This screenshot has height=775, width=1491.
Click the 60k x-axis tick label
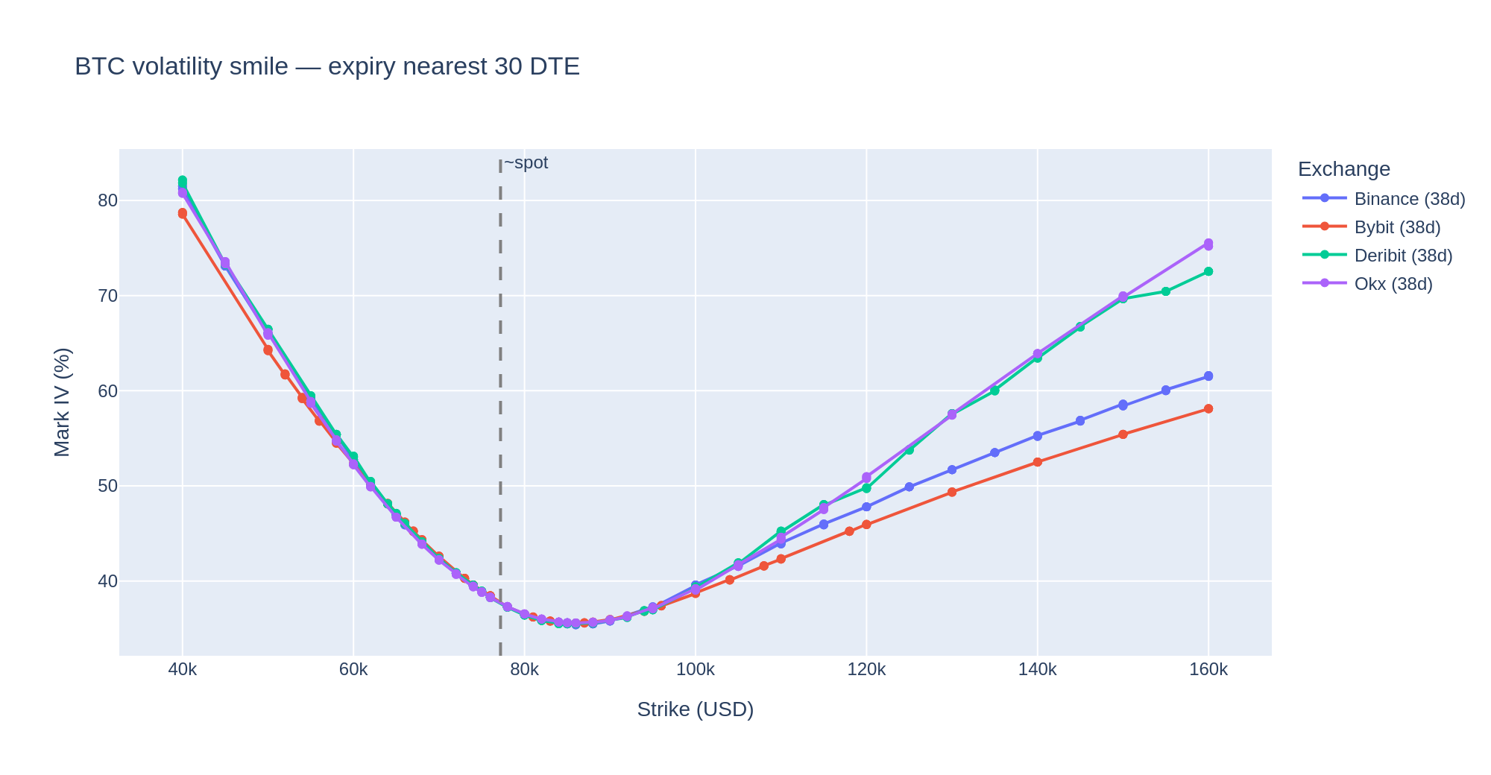(353, 670)
